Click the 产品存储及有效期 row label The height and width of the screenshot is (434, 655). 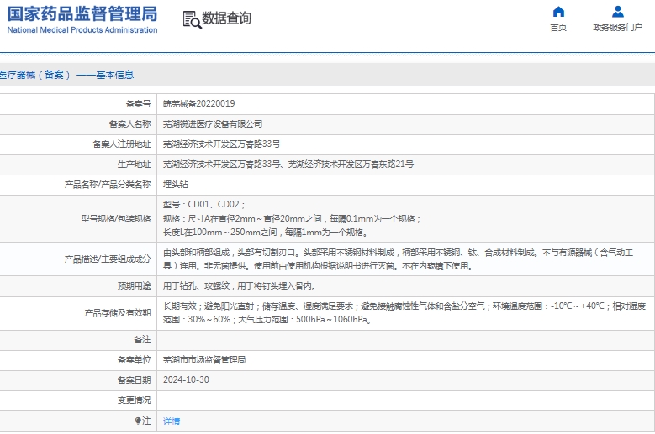[x=118, y=312]
